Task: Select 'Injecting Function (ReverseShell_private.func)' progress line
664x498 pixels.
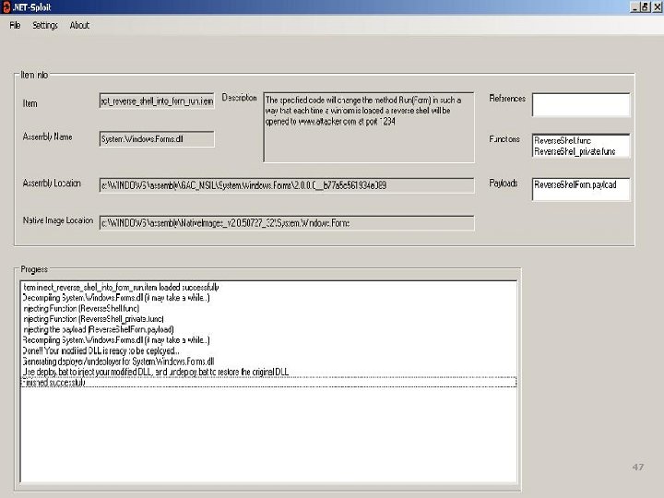Action: coord(269,319)
